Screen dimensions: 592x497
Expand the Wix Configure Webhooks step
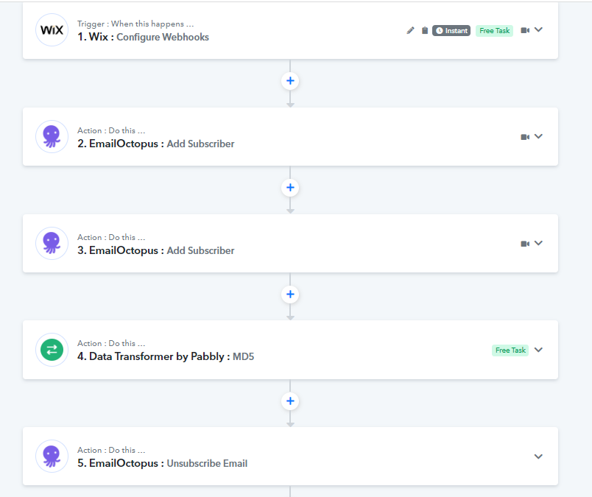(539, 30)
